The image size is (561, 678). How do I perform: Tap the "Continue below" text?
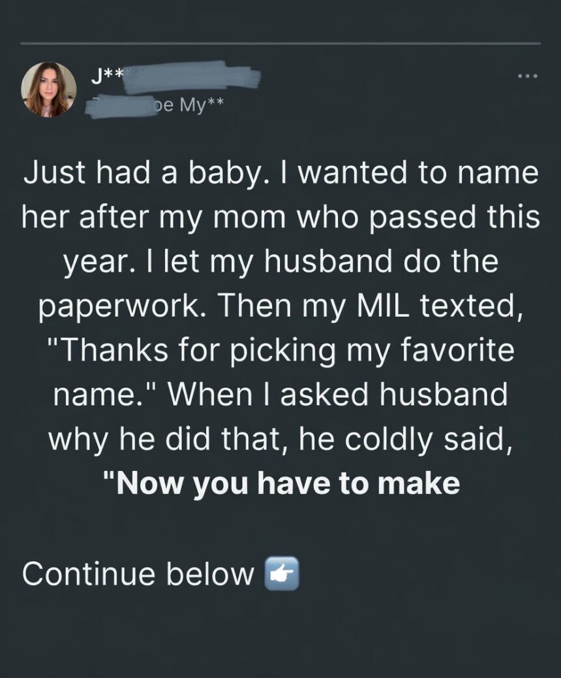[138, 573]
